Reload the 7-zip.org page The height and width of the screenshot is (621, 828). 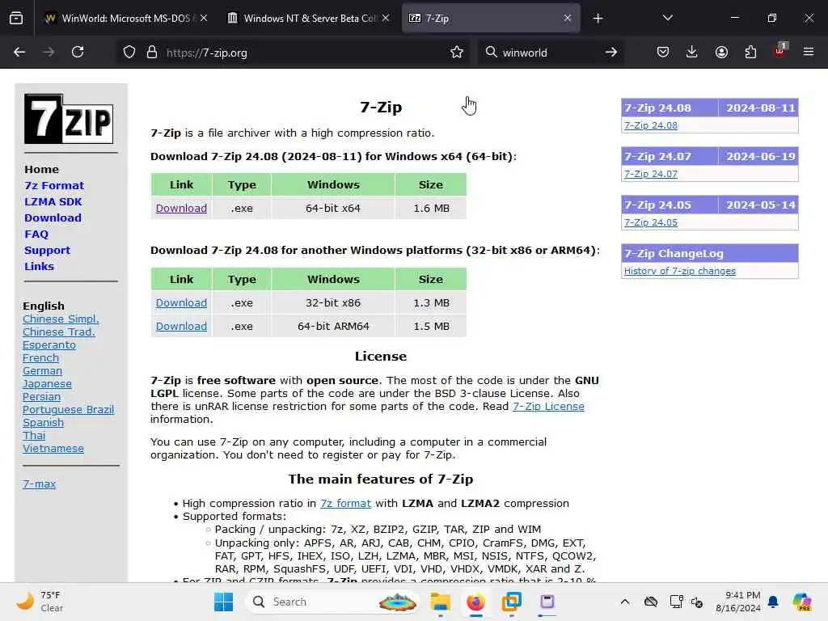(78, 53)
